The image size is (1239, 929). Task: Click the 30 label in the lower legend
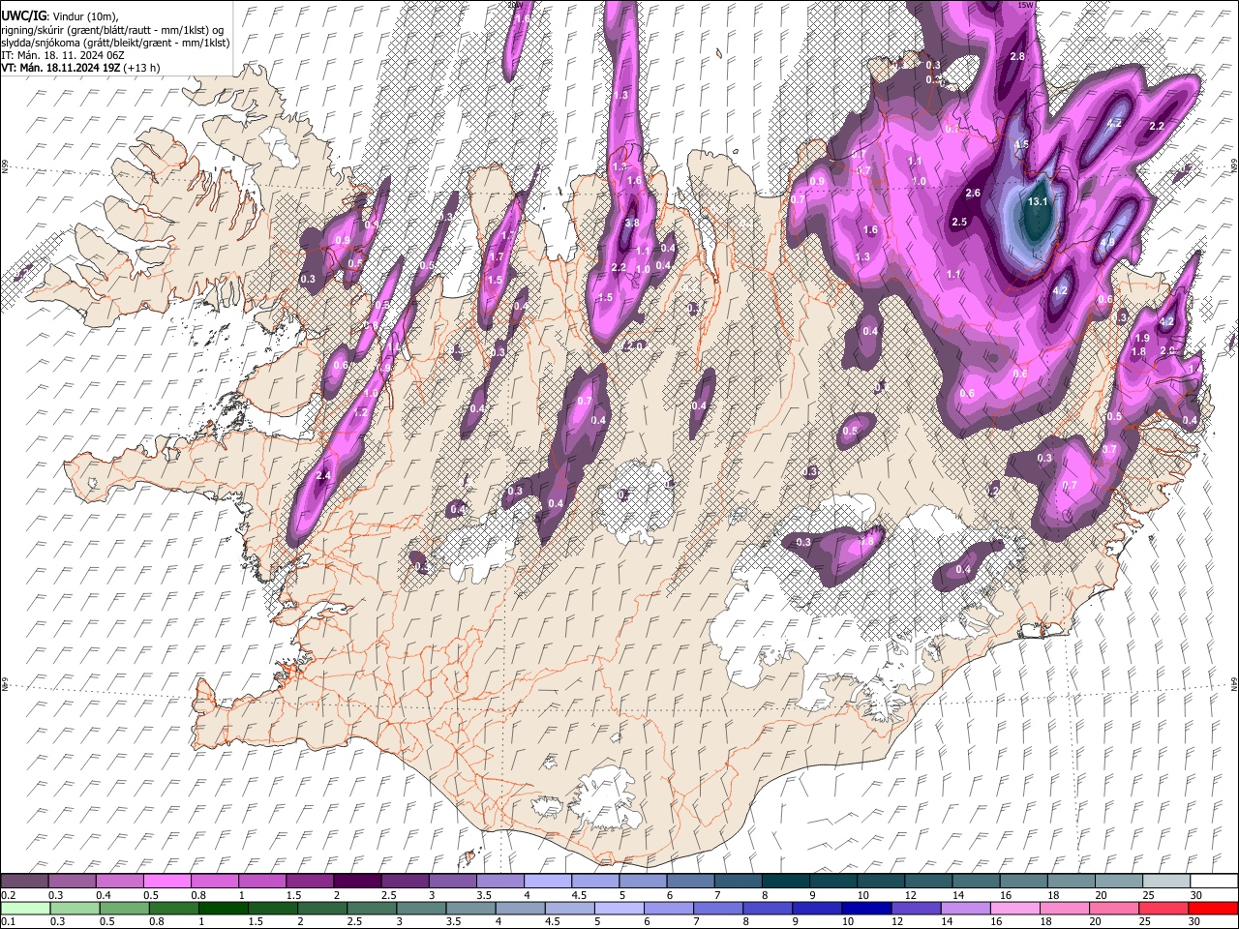click(x=1196, y=920)
